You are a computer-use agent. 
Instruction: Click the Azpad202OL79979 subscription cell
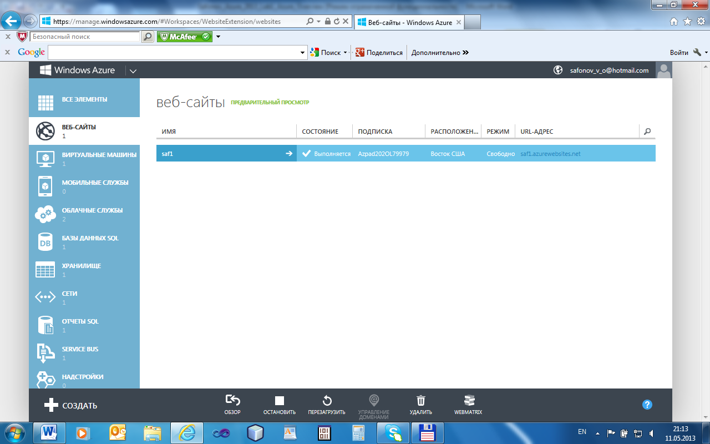[x=383, y=154]
